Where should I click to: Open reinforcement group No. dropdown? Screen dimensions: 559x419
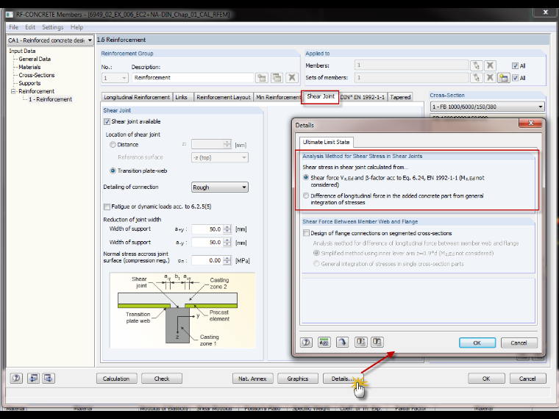[115, 78]
